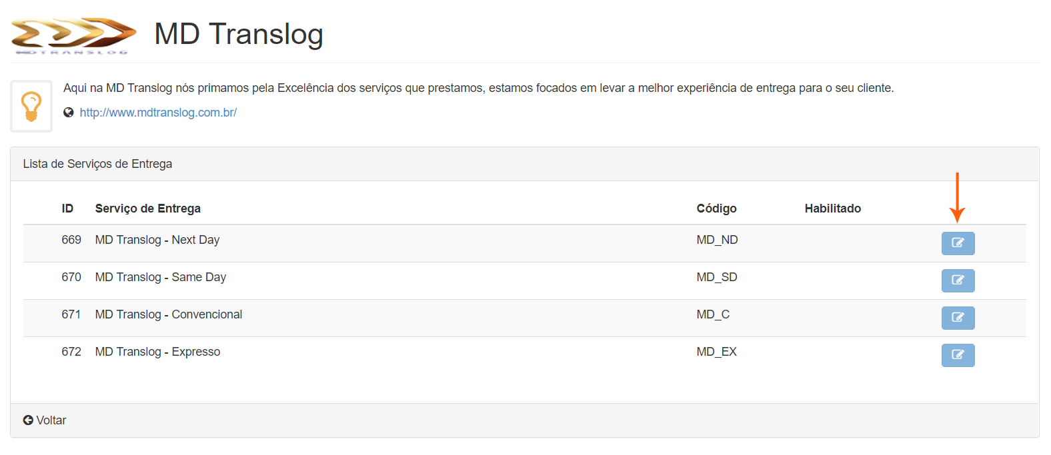Click the lightbulb icon thumbnail

click(x=31, y=107)
